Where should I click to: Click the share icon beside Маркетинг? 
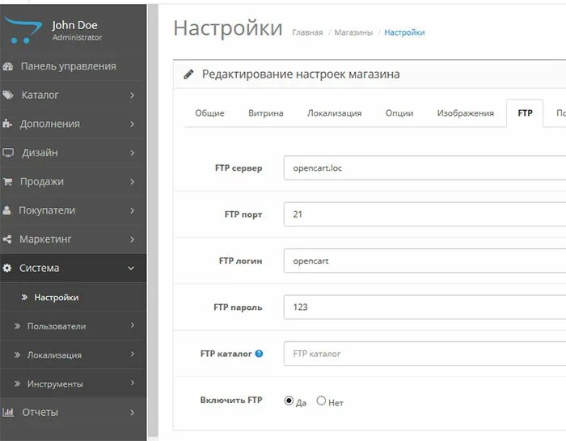coord(6,239)
